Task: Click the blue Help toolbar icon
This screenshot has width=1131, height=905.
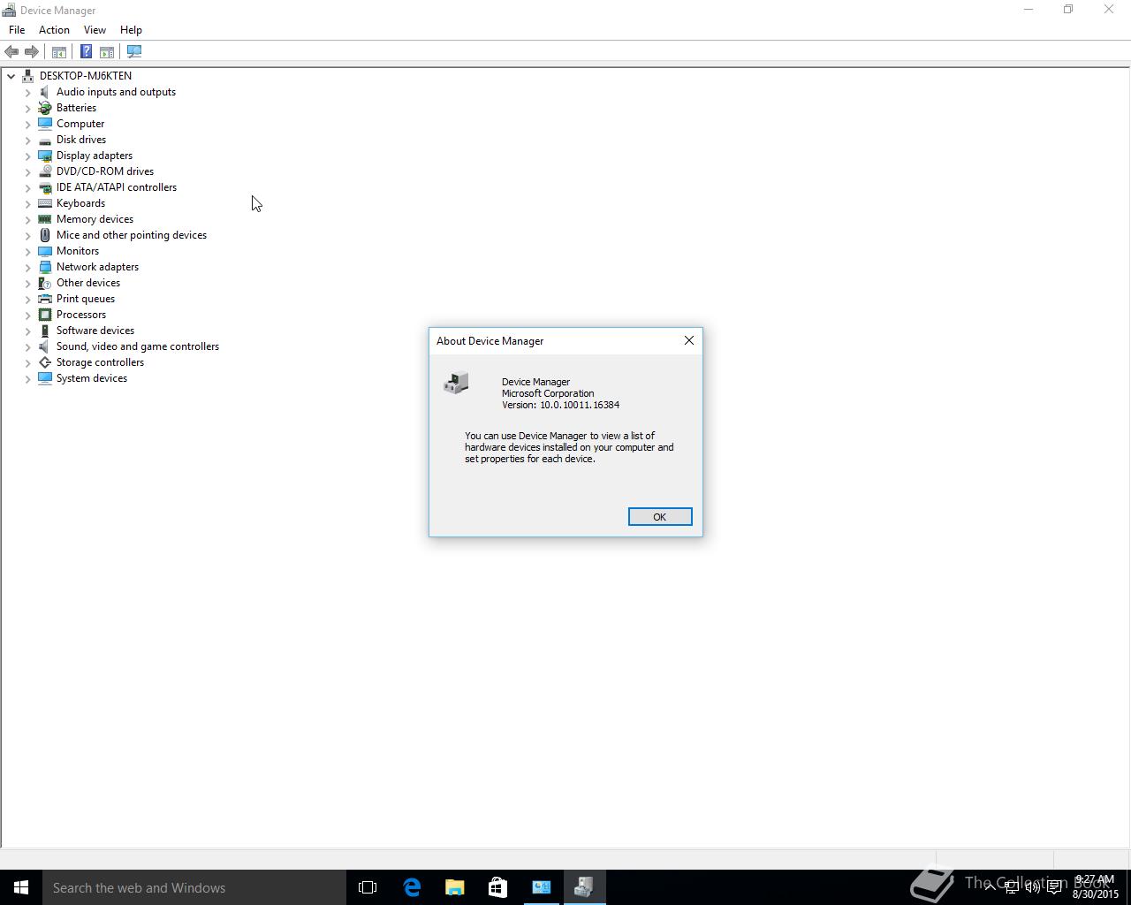Action: click(x=86, y=52)
